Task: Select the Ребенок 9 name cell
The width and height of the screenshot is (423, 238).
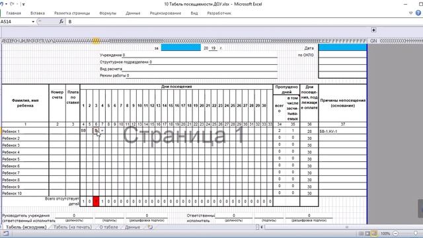Action: [25, 186]
